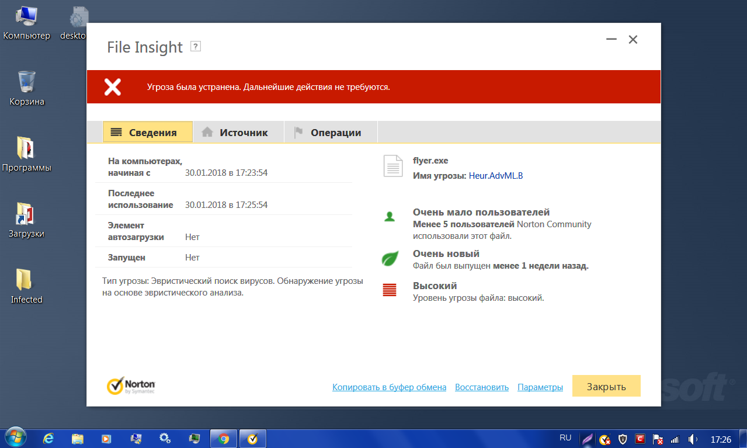Select Загрузки shortcut folder on desktop
The image size is (747, 448).
coord(26,221)
